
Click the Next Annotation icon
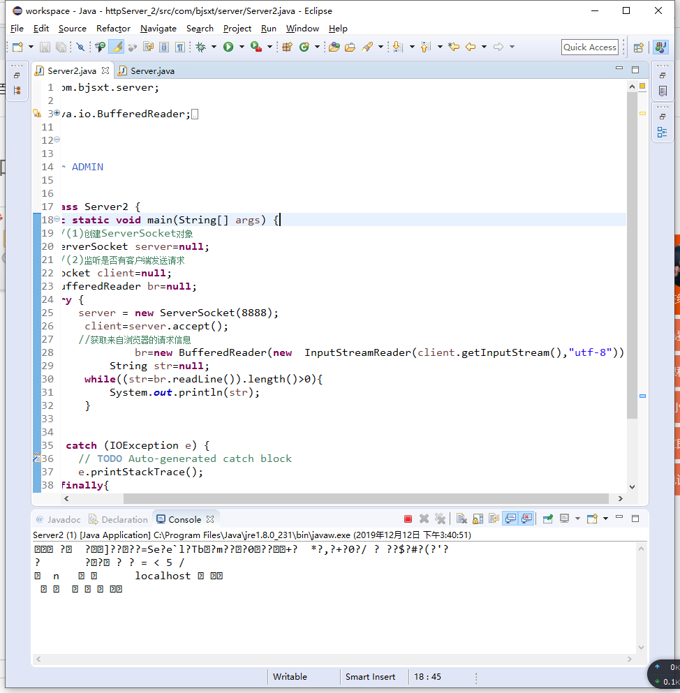point(397,47)
